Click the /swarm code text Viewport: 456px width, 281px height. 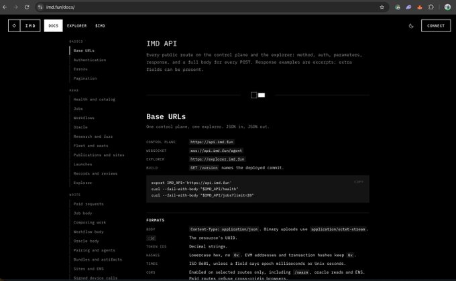click(x=301, y=272)
